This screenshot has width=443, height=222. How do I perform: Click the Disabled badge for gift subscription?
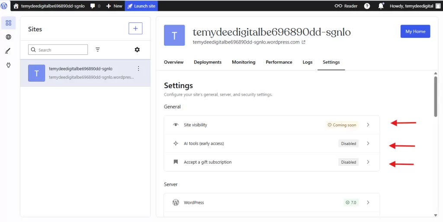348,162
